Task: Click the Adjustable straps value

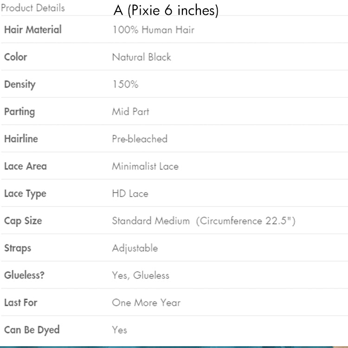Action: point(135,248)
